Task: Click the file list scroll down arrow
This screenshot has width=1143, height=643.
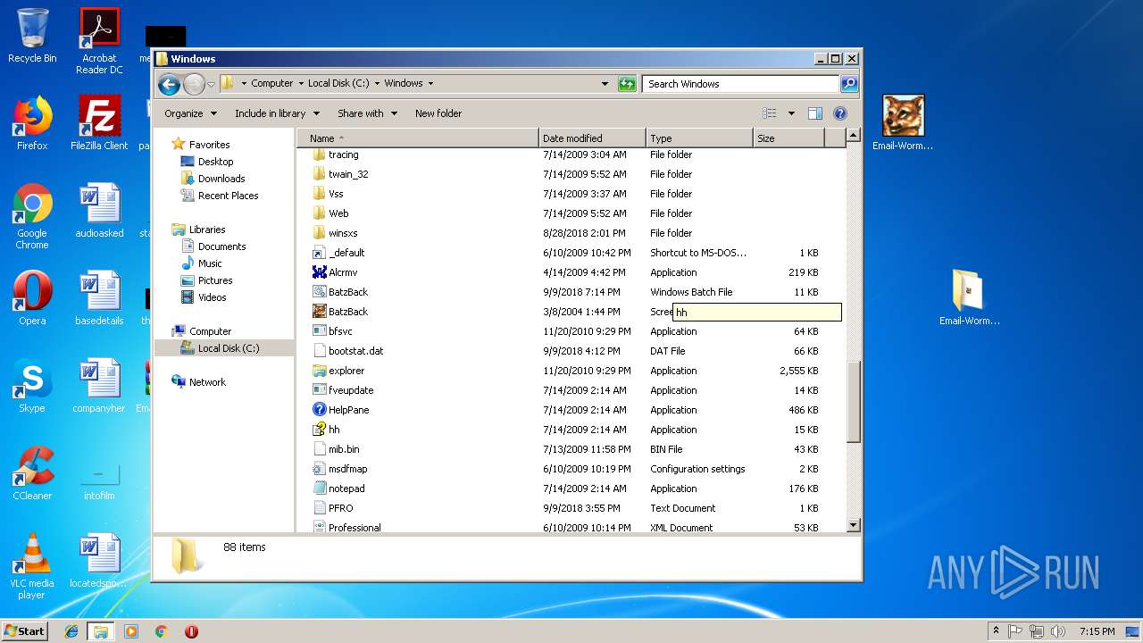Action: [853, 526]
